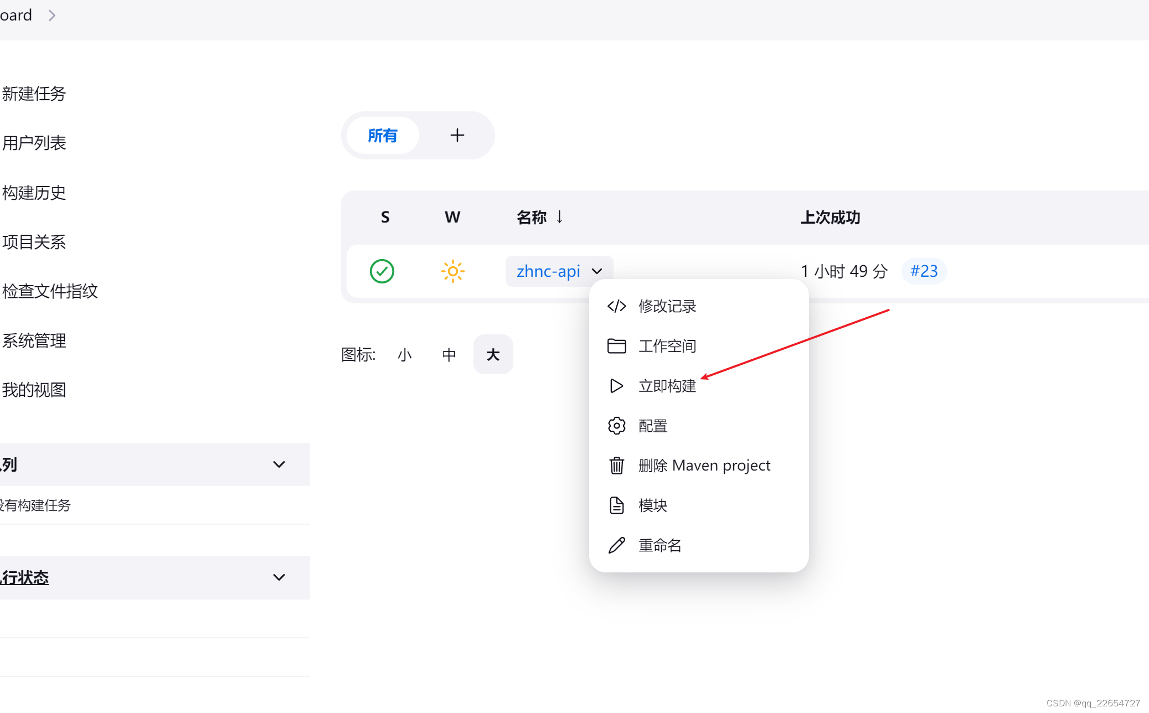Click the document icon beside 模块
The height and width of the screenshot is (713, 1149).
tap(616, 505)
